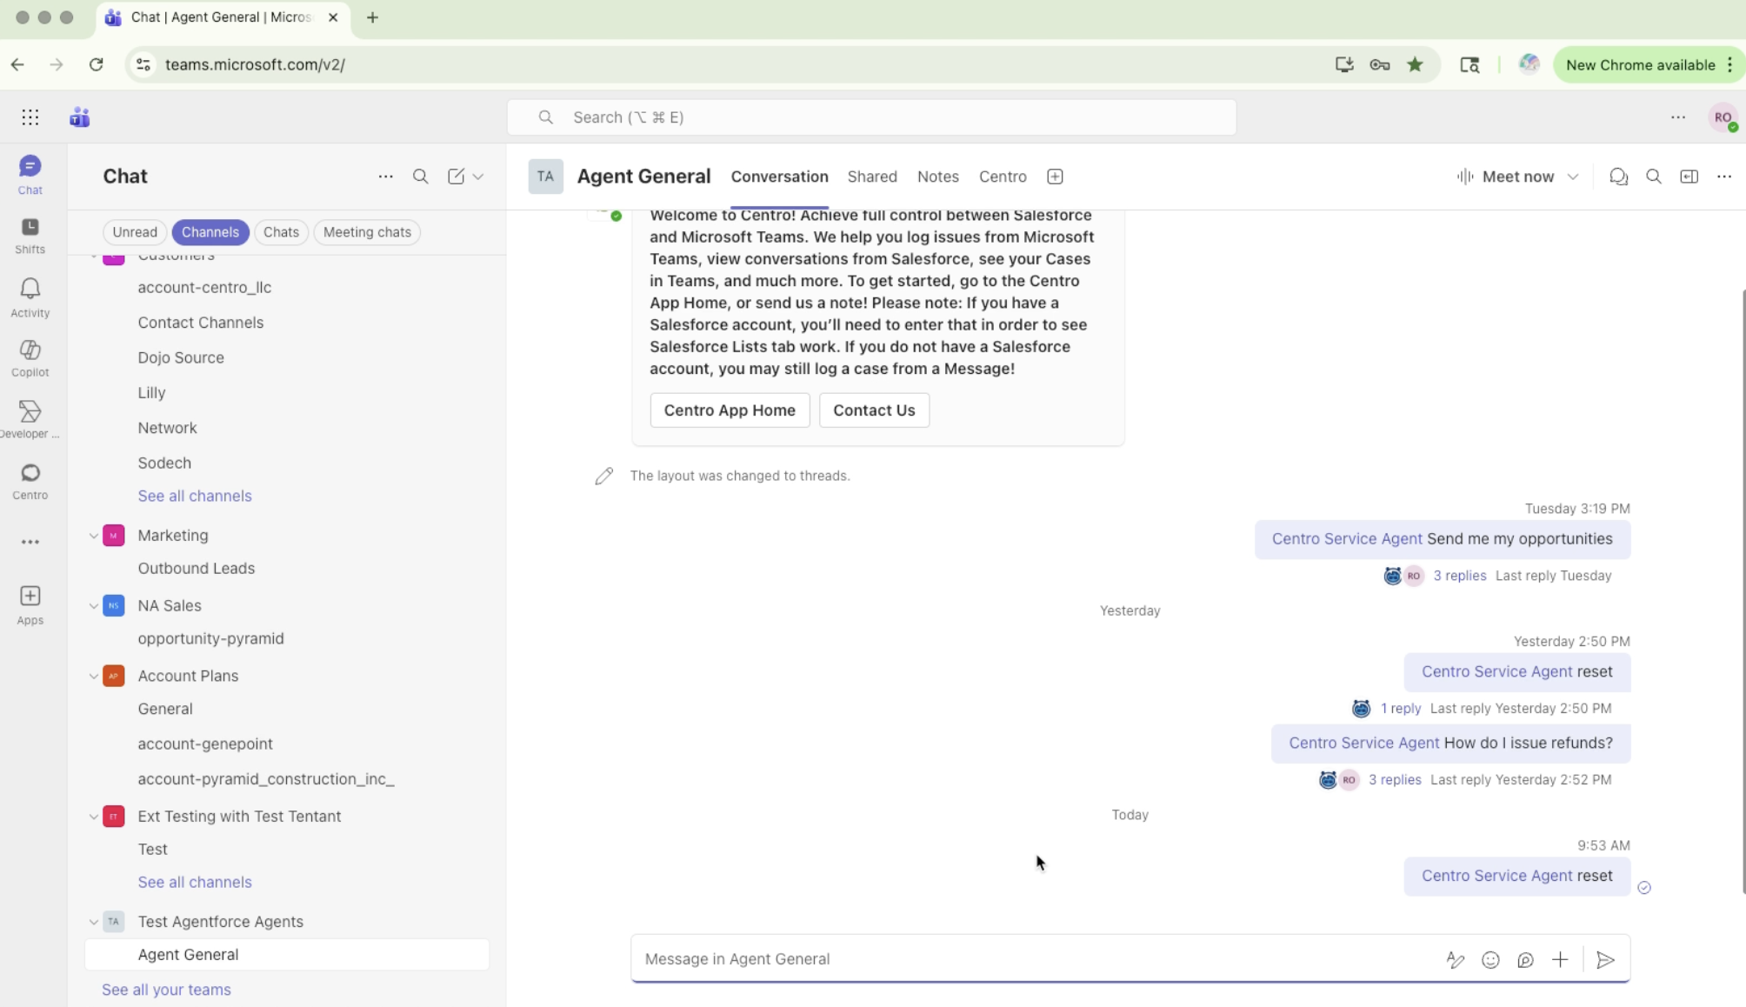Open more actions and apps plus in compose box
The width and height of the screenshot is (1746, 1007).
(1560, 959)
